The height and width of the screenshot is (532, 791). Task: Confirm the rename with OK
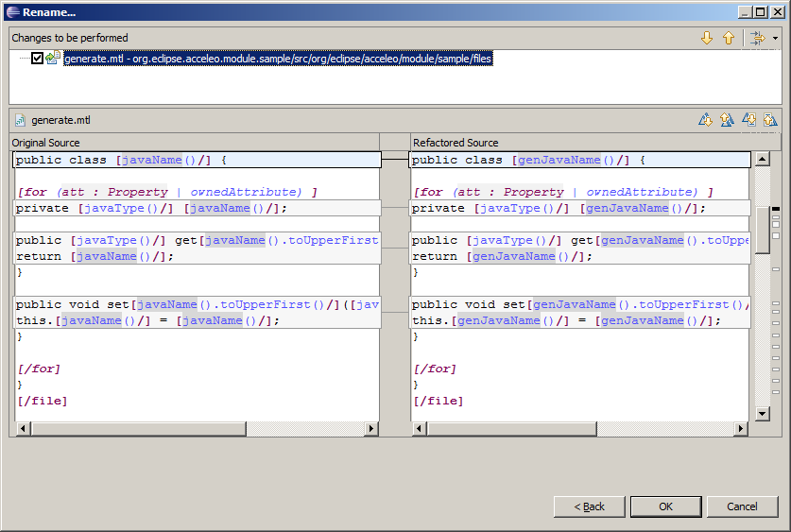pos(665,506)
